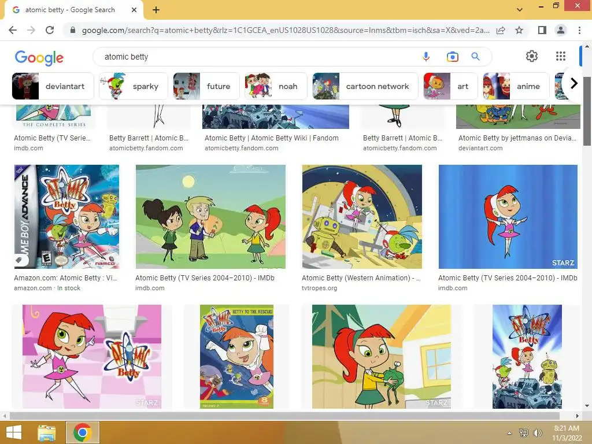Click the address bar URL

point(286,30)
